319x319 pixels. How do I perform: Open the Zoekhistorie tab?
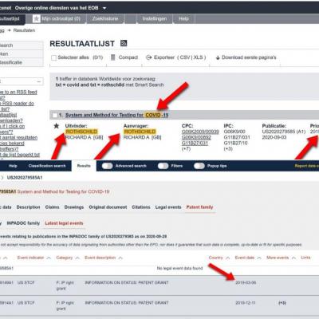tap(105, 19)
